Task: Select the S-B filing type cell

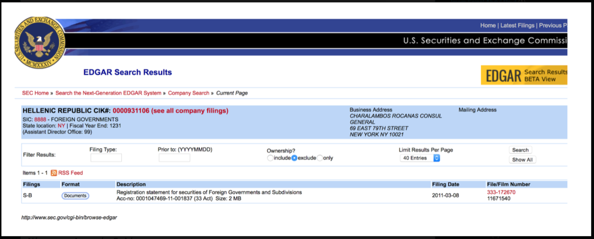Action: point(27,195)
